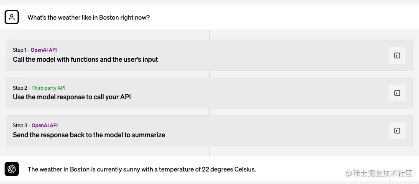Expand "Send the response back to the model" step

(x=89, y=135)
